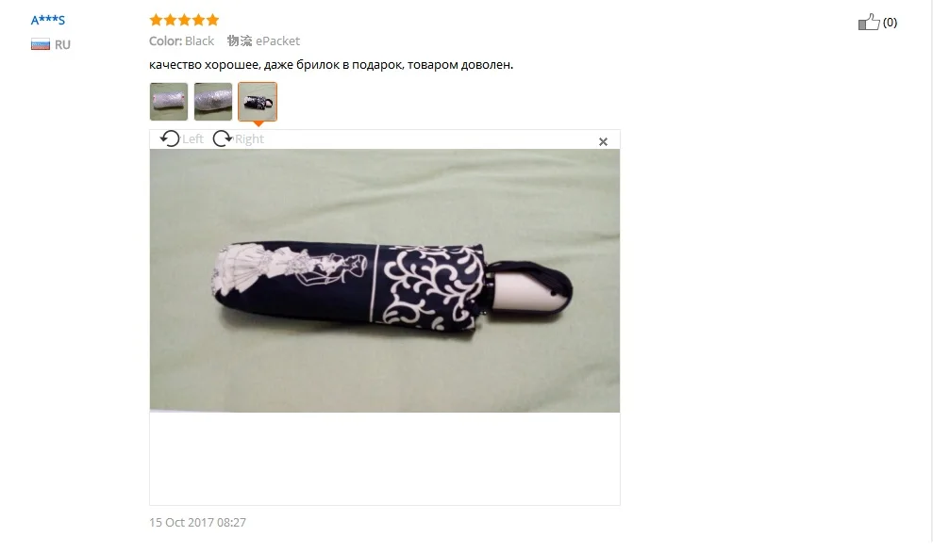Click the 'Right' rotation label
The width and height of the screenshot is (933, 553).
pyautogui.click(x=249, y=139)
